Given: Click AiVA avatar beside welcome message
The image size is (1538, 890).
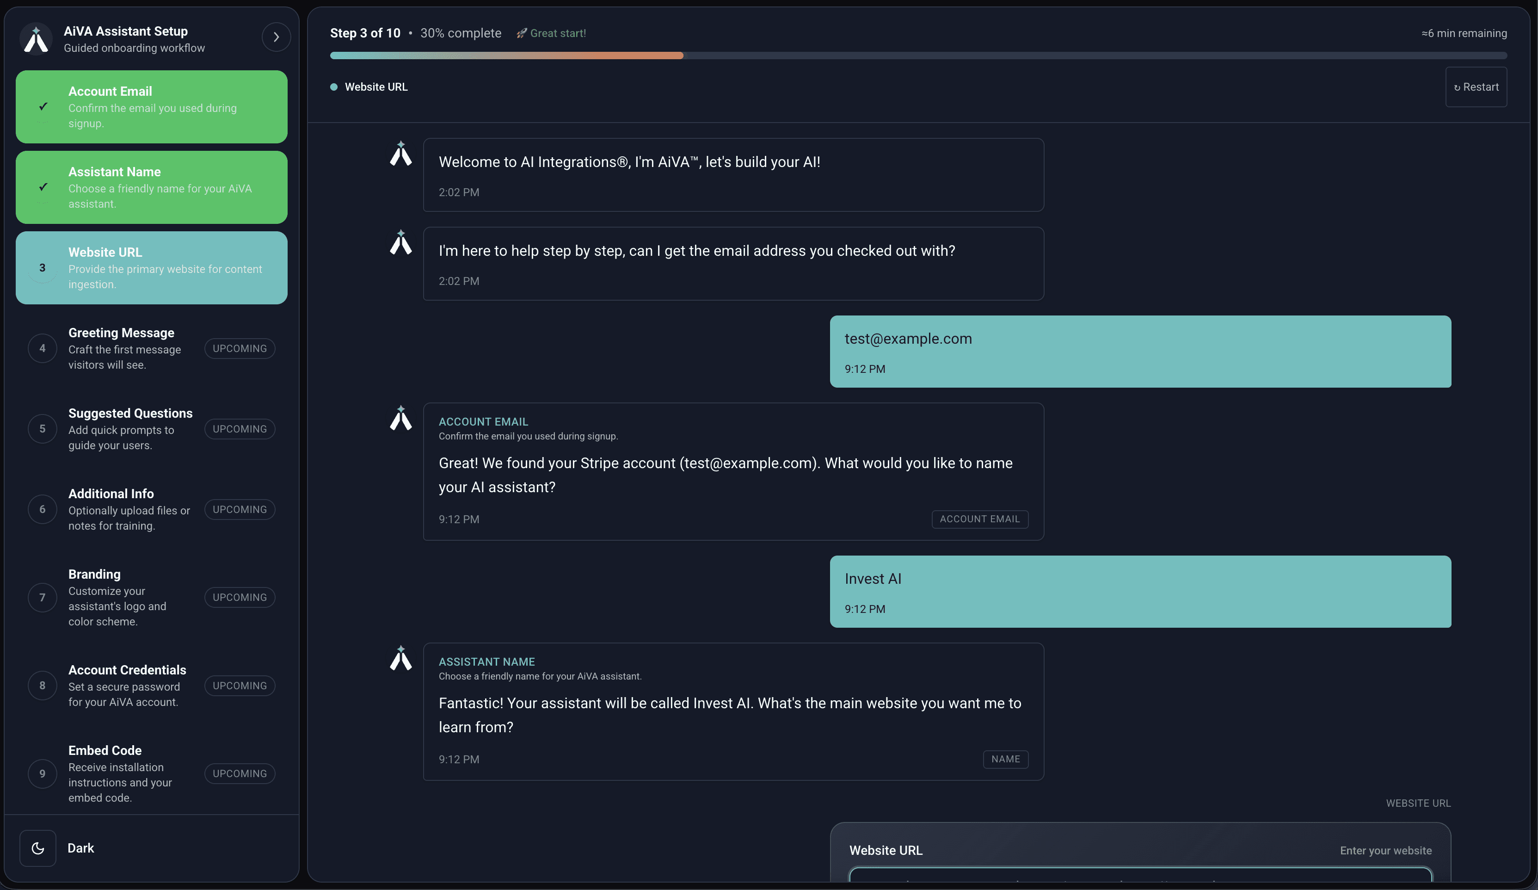Looking at the screenshot, I should click(401, 154).
